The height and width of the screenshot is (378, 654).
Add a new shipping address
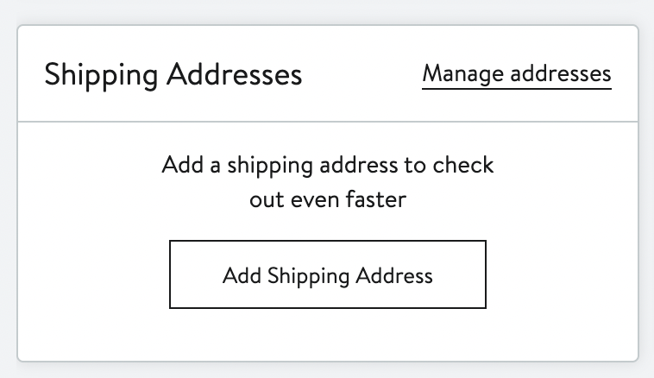tap(327, 275)
